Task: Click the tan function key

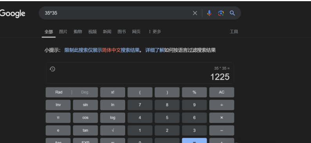Action: pyautogui.click(x=85, y=130)
